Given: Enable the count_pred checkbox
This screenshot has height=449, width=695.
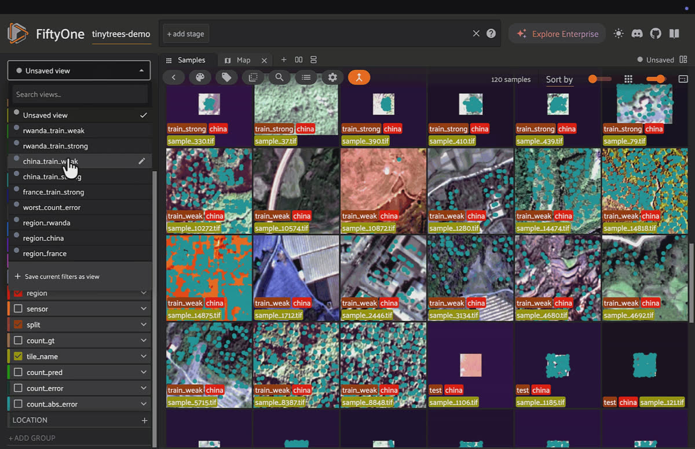Looking at the screenshot, I should point(18,373).
